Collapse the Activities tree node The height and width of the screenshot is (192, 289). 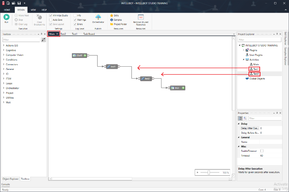pos(243,60)
